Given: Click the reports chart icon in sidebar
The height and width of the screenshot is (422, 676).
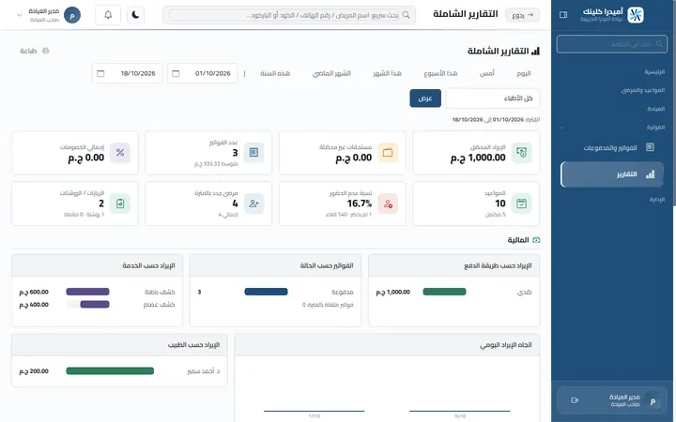Looking at the screenshot, I should (650, 174).
